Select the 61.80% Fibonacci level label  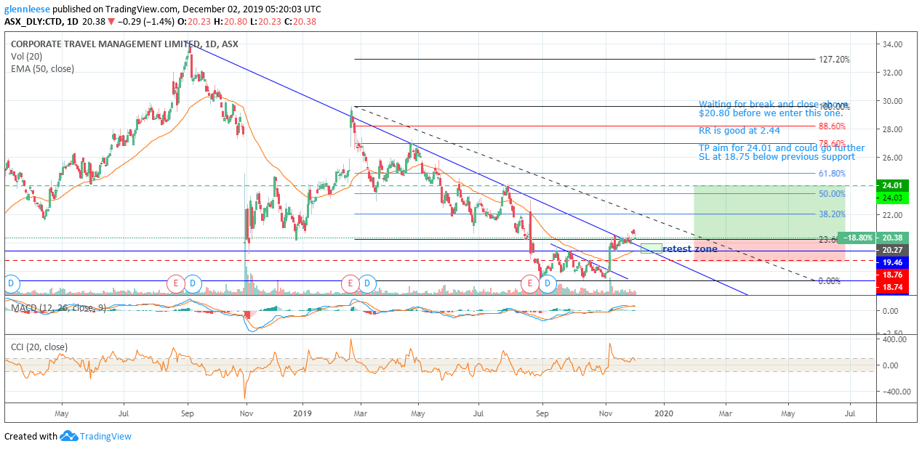tap(834, 174)
